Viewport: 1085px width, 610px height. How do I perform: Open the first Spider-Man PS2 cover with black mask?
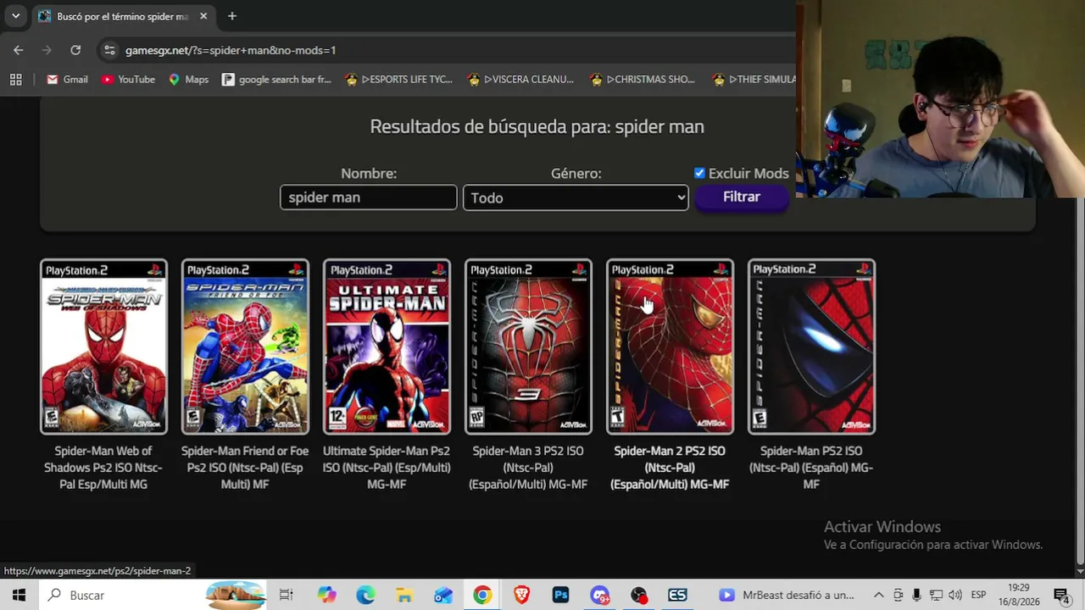(x=811, y=347)
